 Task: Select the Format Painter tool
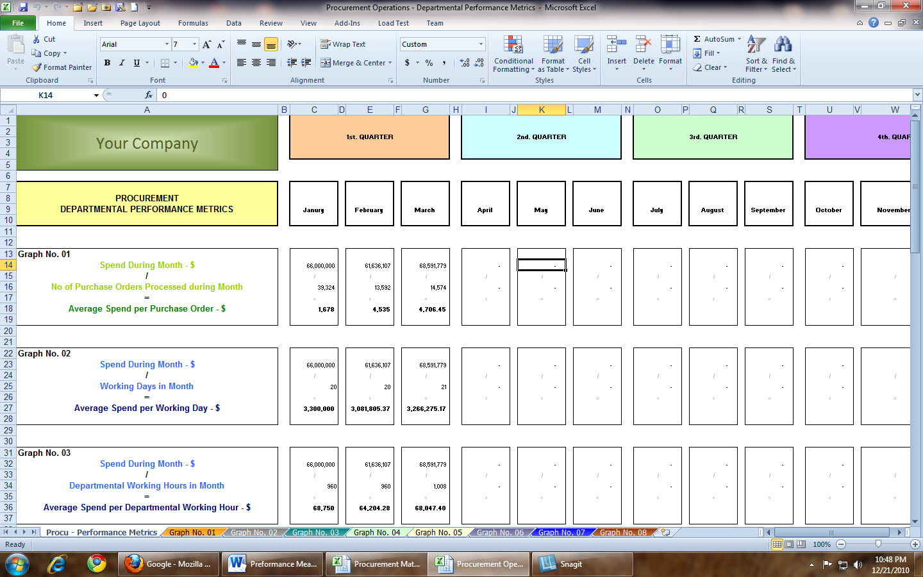pyautogui.click(x=62, y=67)
